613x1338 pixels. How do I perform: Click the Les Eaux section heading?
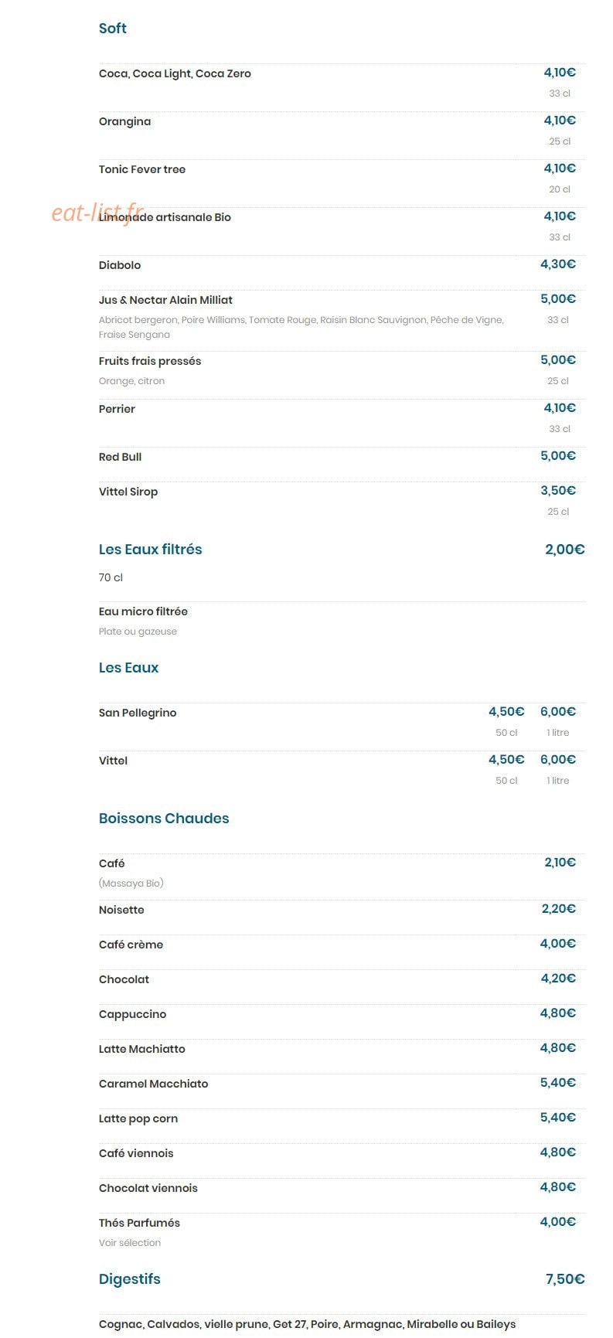(128, 668)
